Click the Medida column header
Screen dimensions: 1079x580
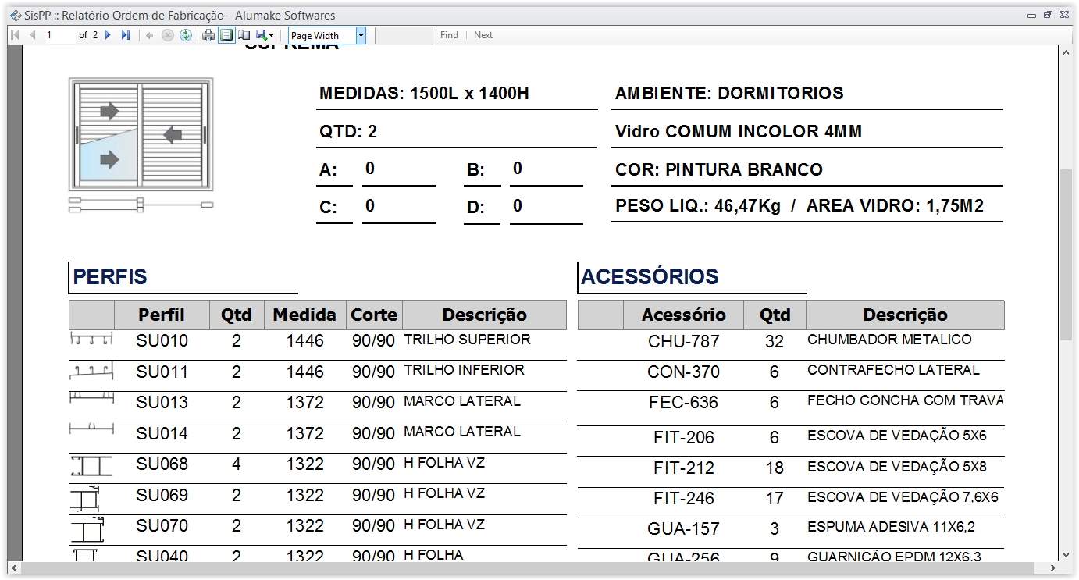coord(304,315)
